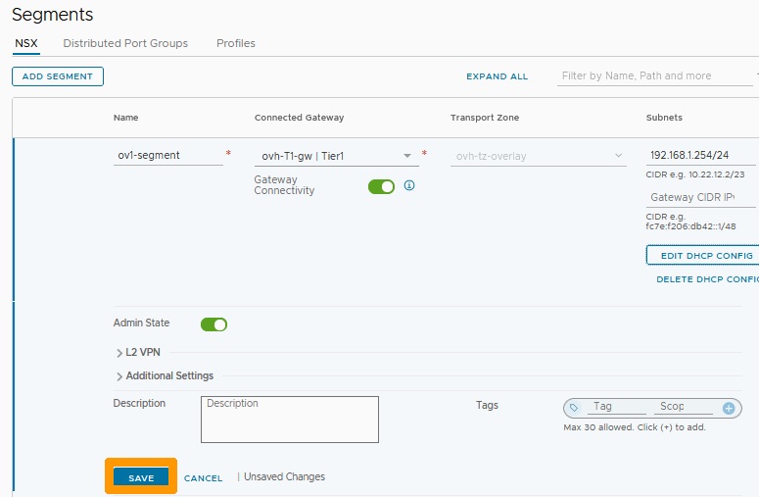
Task: Click the segment Name input field
Action: 168,156
